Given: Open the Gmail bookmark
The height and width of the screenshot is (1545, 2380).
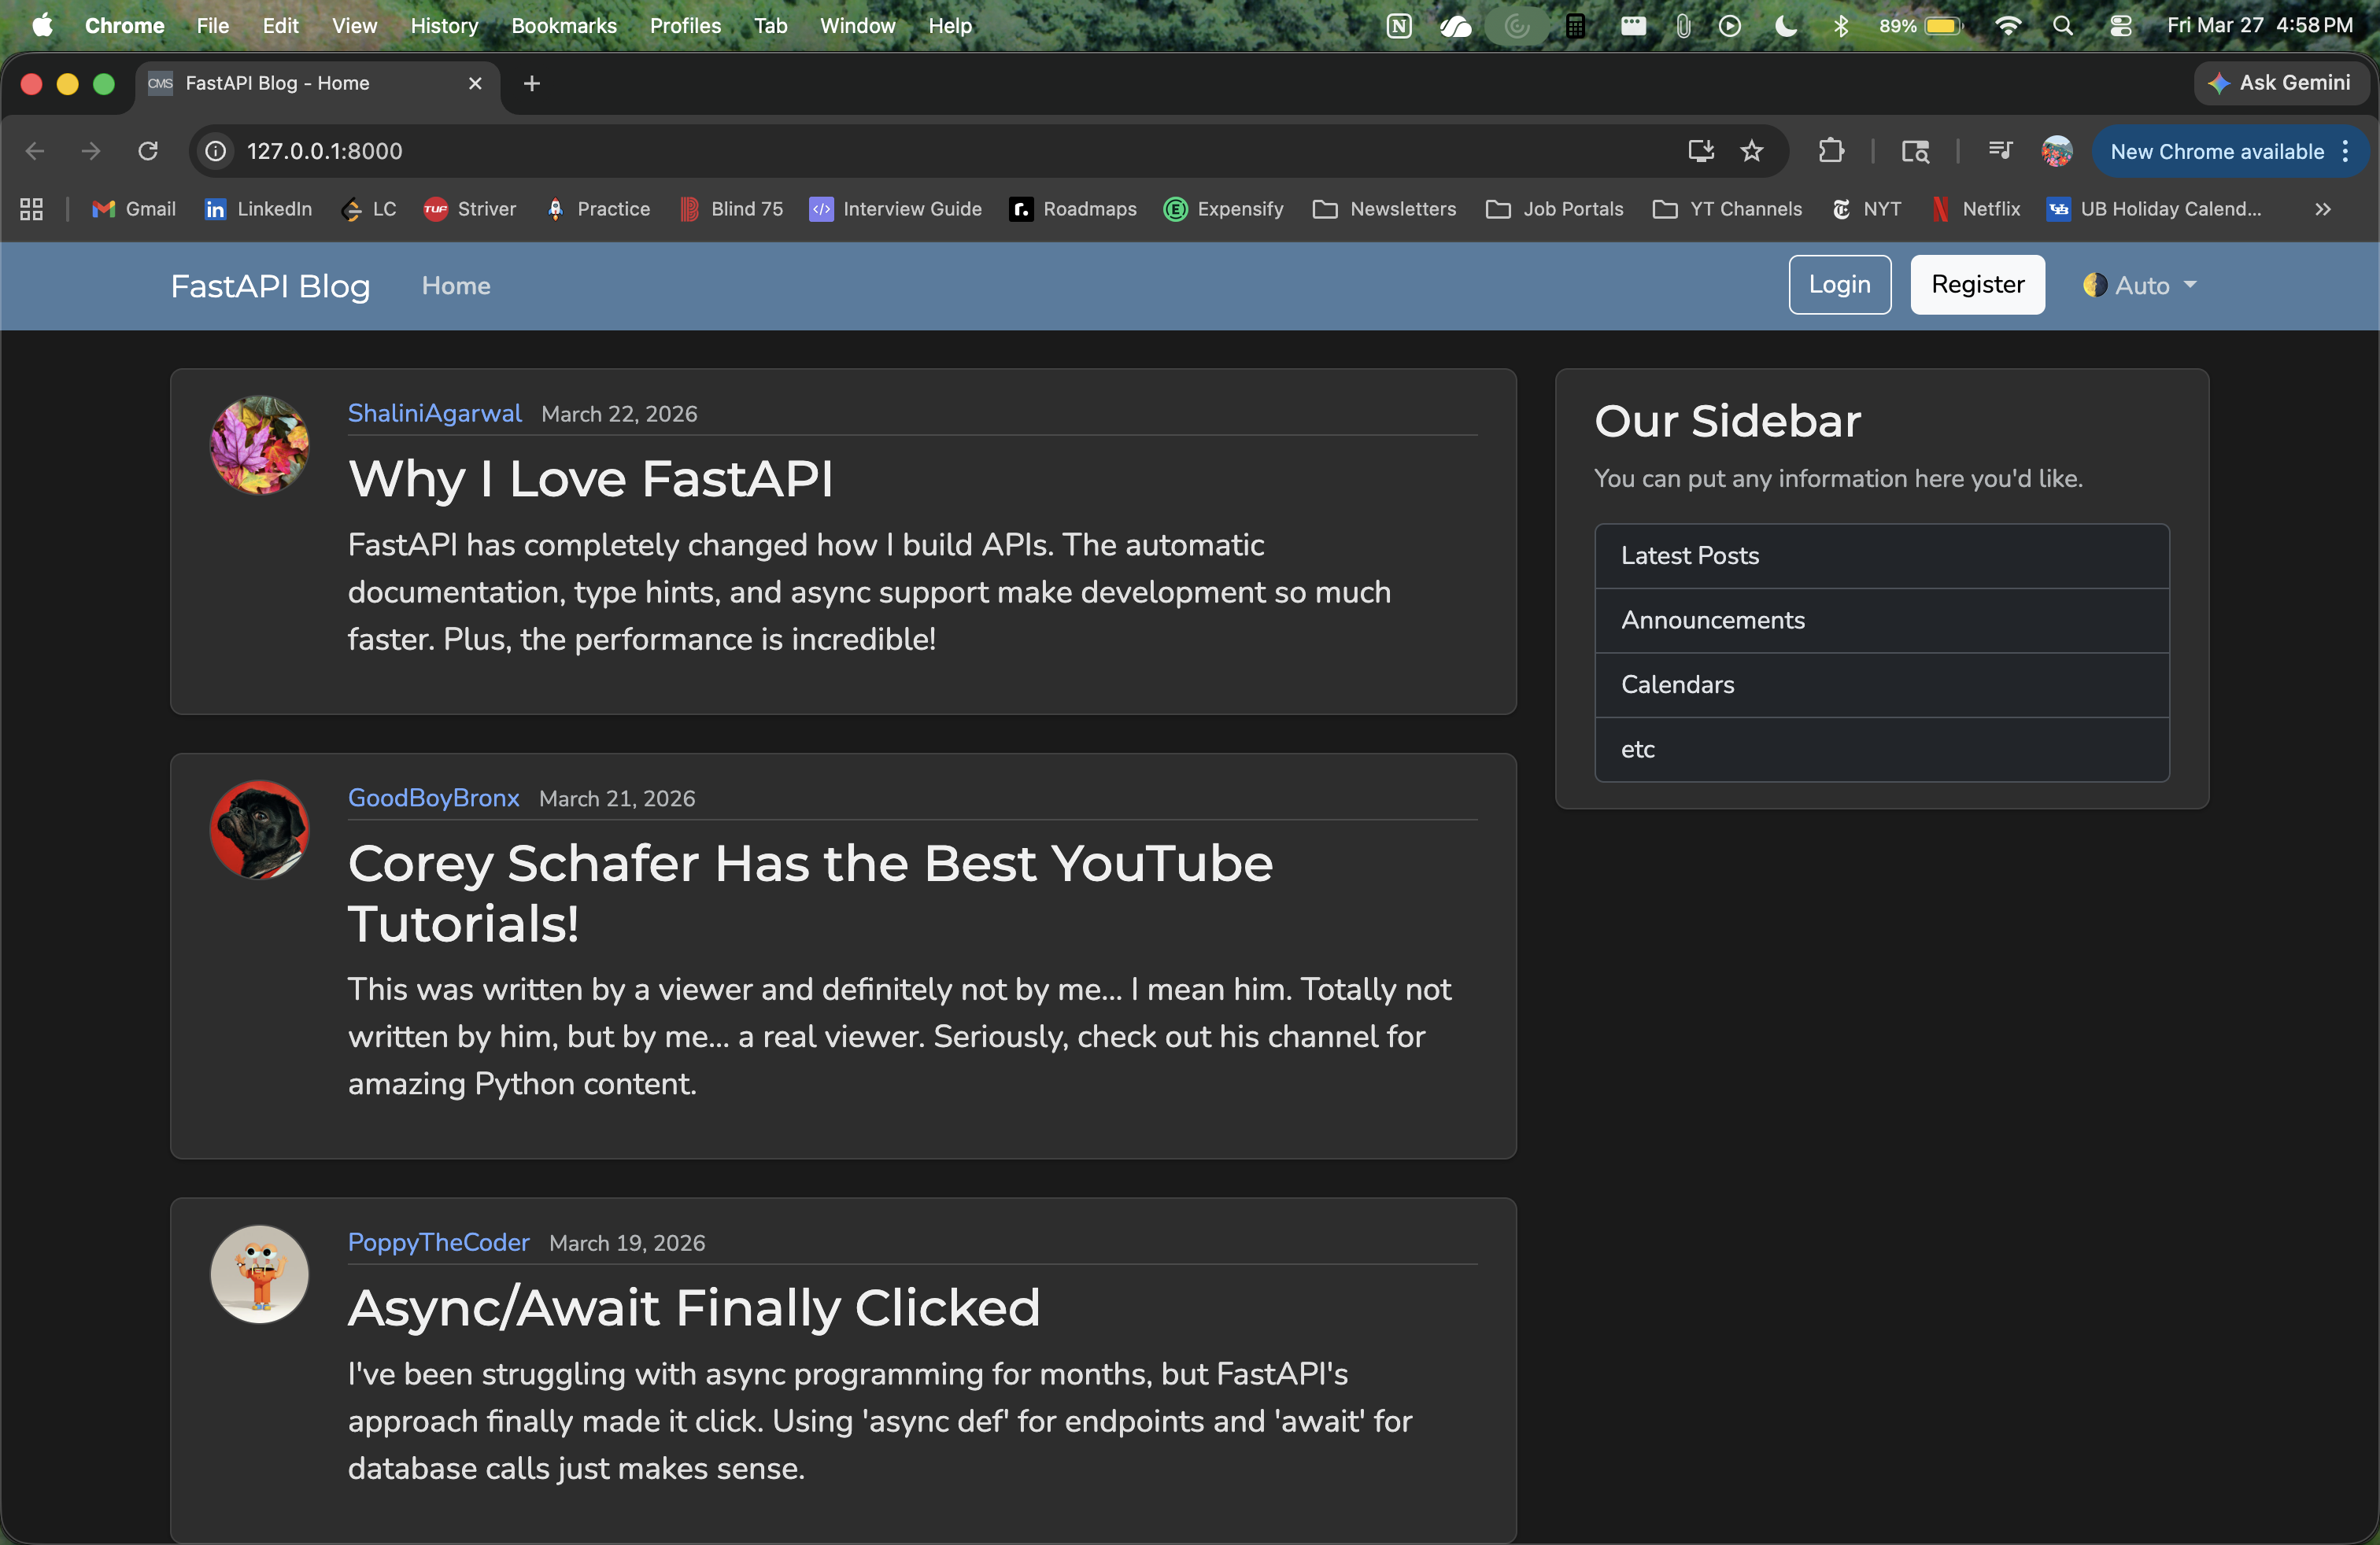Looking at the screenshot, I should pyautogui.click(x=134, y=209).
